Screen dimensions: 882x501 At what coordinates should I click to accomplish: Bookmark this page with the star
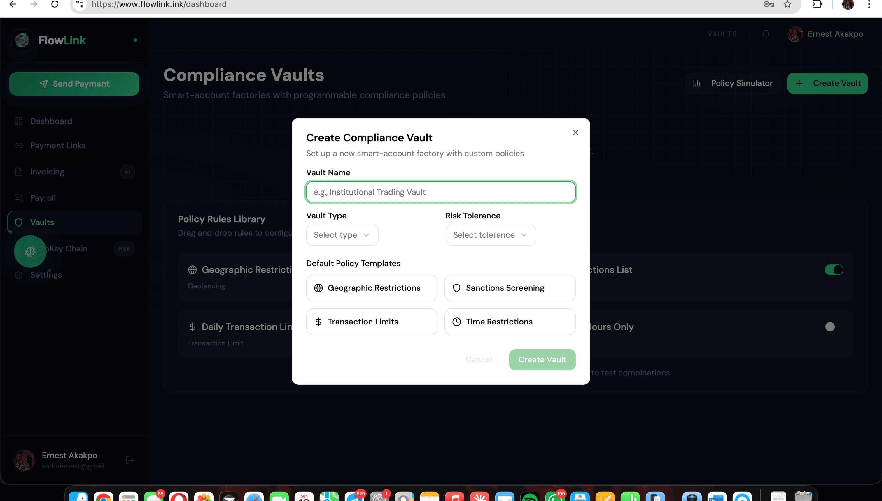click(787, 4)
